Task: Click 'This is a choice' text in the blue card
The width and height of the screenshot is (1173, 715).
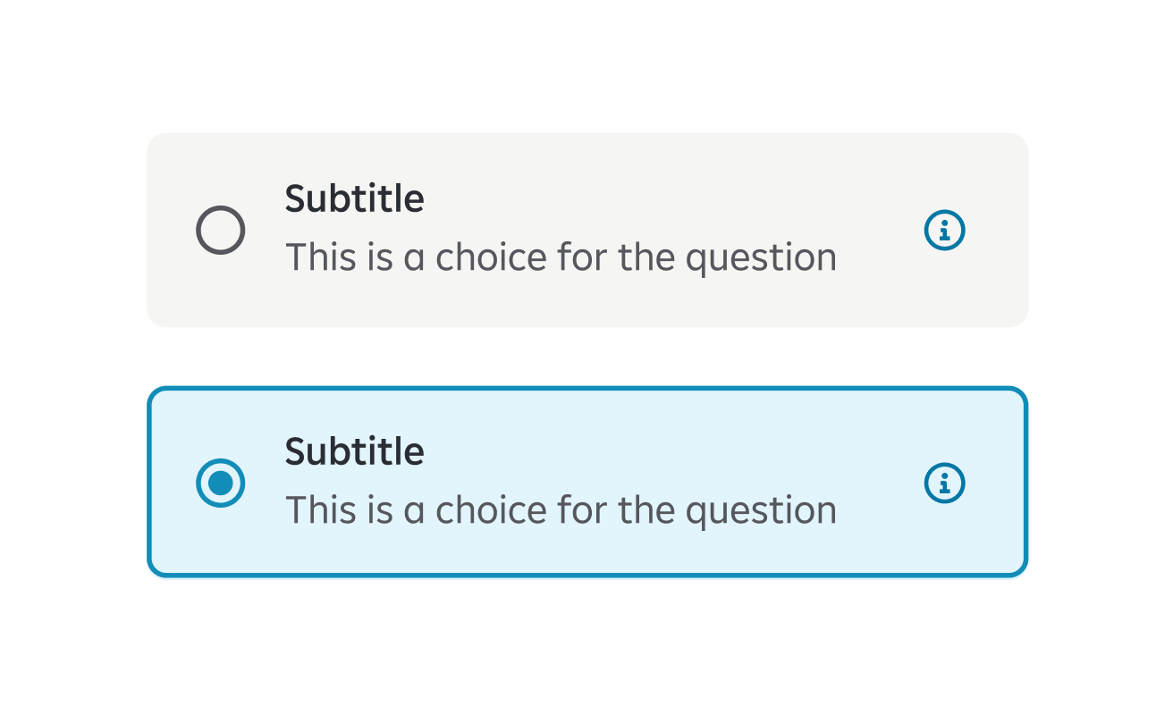Action: pyautogui.click(x=417, y=510)
